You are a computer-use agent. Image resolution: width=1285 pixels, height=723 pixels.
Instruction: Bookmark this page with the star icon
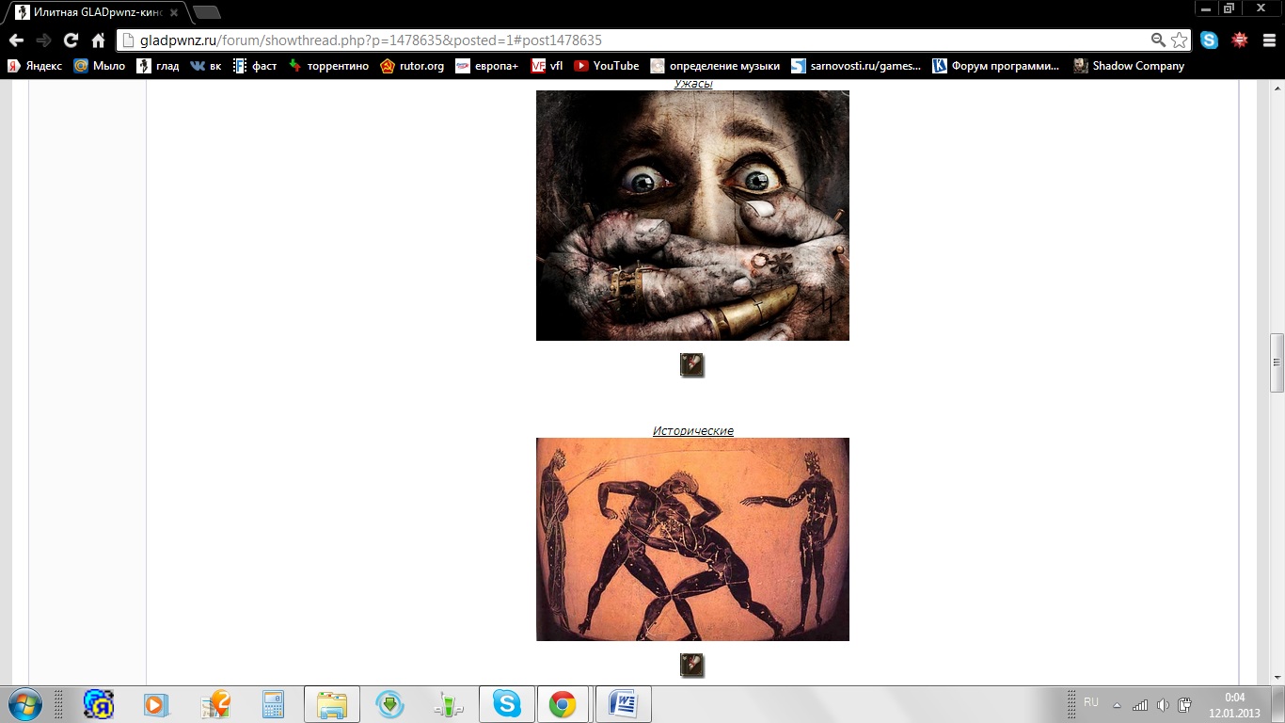click(x=1179, y=40)
